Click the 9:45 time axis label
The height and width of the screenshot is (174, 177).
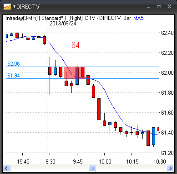[78, 162]
